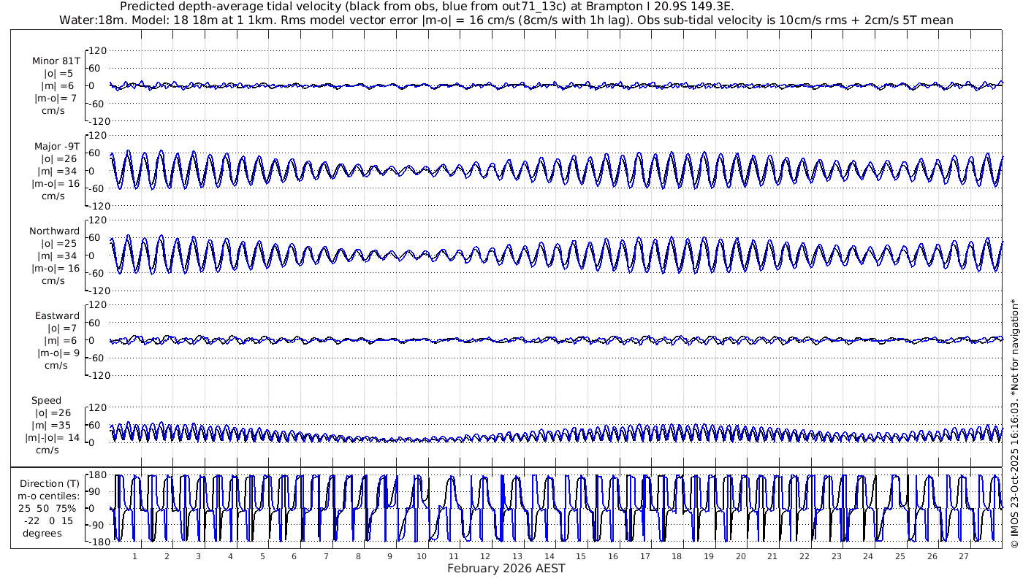Click the subtitle line starting 'Water:18m. Model:'
Viewport: 1023px width, 584px height.
point(506,20)
